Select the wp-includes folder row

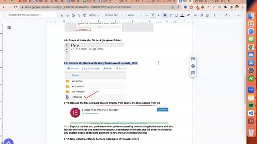tap(96, 92)
